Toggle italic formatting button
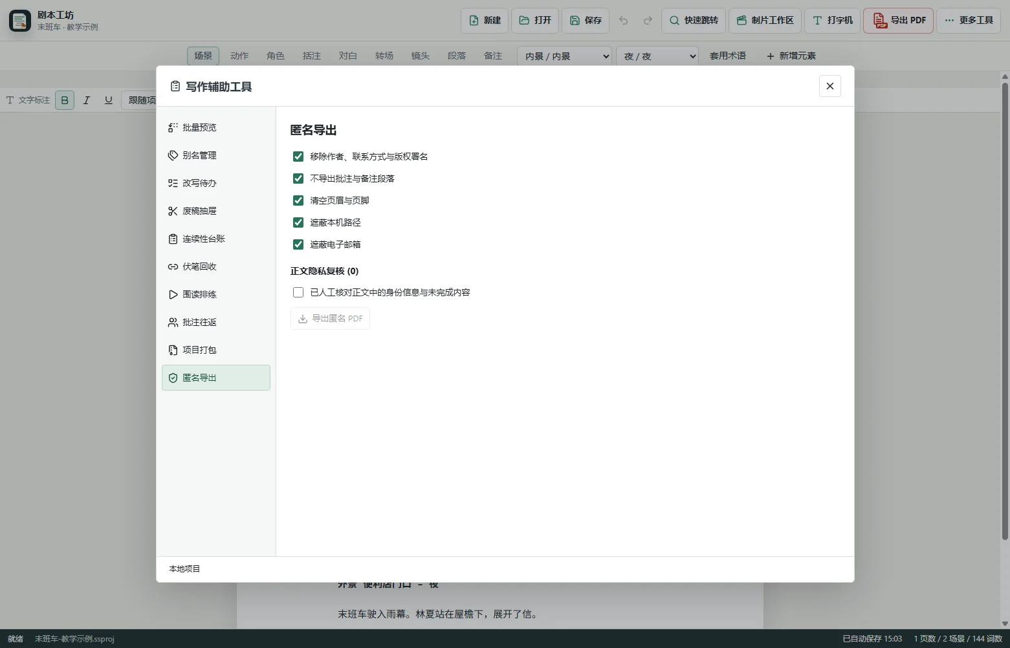The image size is (1010, 648). [87, 100]
